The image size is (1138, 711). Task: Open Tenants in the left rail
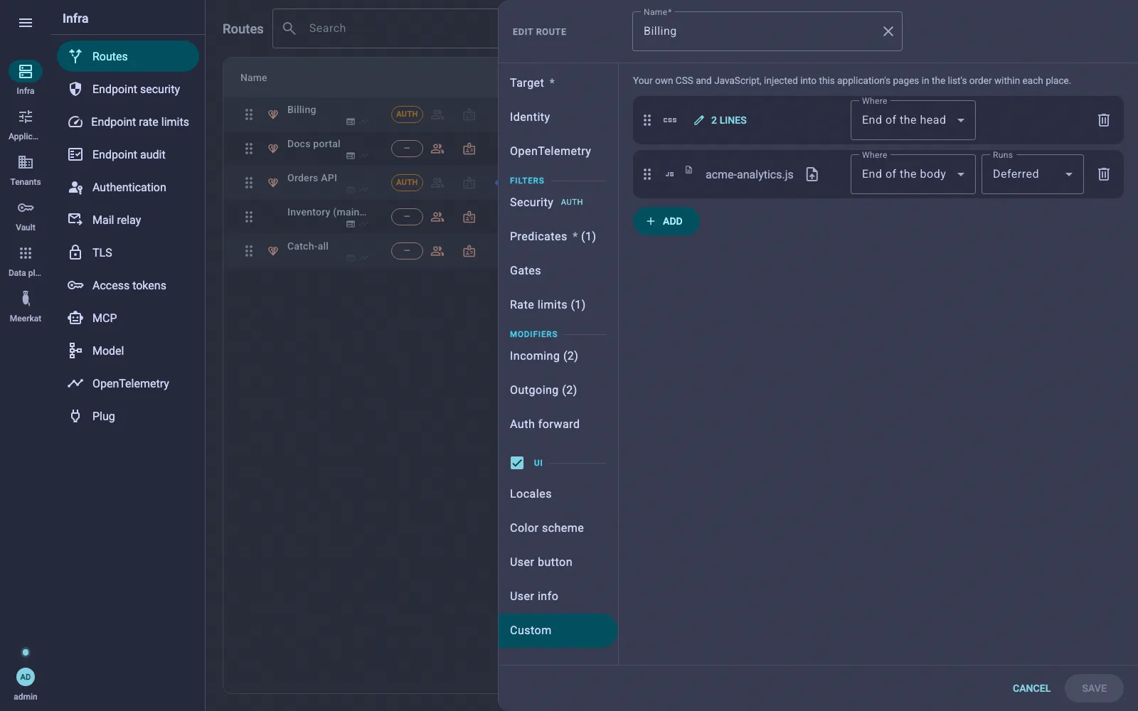point(26,170)
